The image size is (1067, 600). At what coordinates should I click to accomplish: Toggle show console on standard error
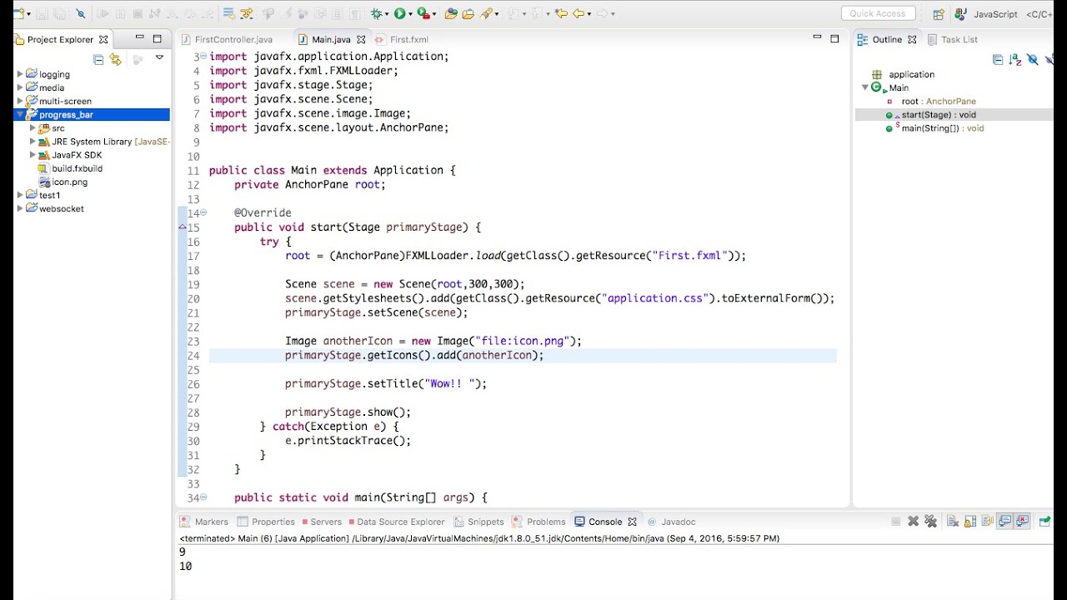click(1022, 522)
